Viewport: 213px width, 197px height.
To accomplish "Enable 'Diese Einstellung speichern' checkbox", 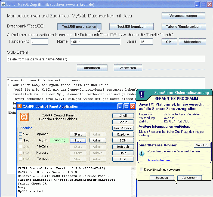I will coord(141,170).
